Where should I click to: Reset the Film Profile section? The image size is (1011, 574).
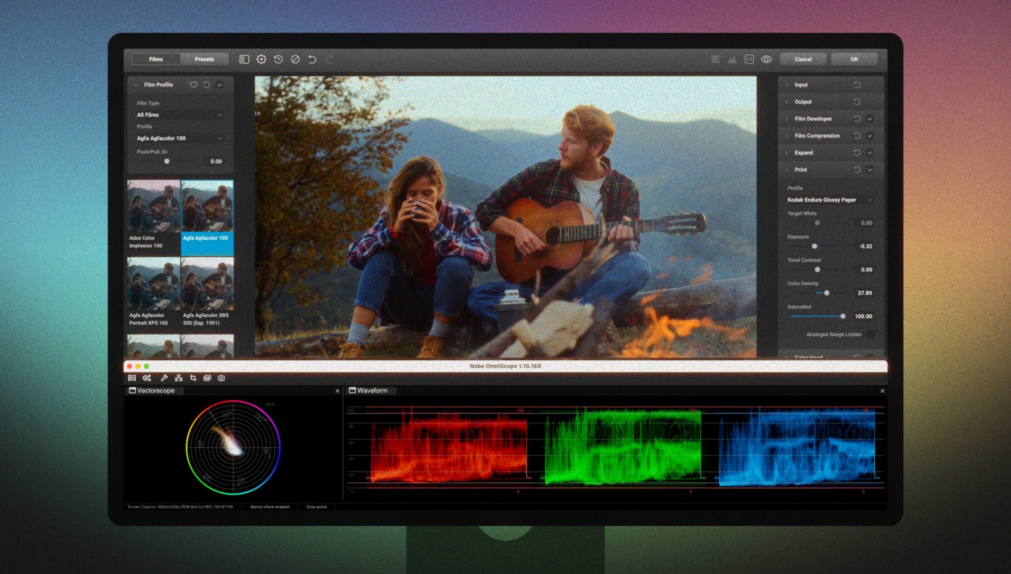(x=206, y=85)
